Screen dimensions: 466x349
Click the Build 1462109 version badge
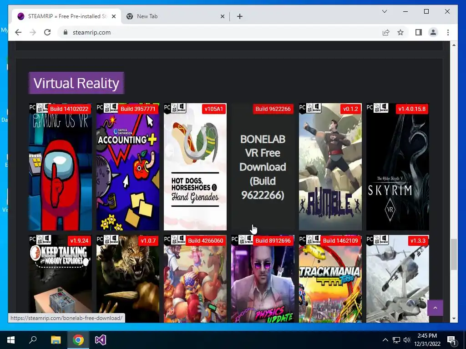click(x=340, y=241)
